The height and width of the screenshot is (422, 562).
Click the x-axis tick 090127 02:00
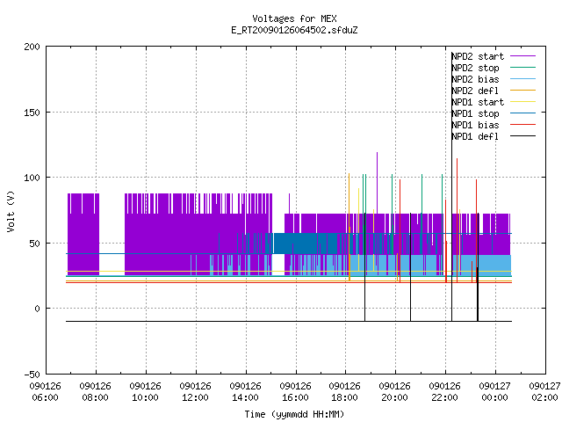tap(544, 392)
